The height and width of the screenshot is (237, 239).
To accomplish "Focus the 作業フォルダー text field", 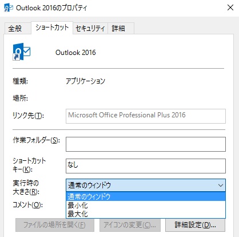I will [146, 144].
